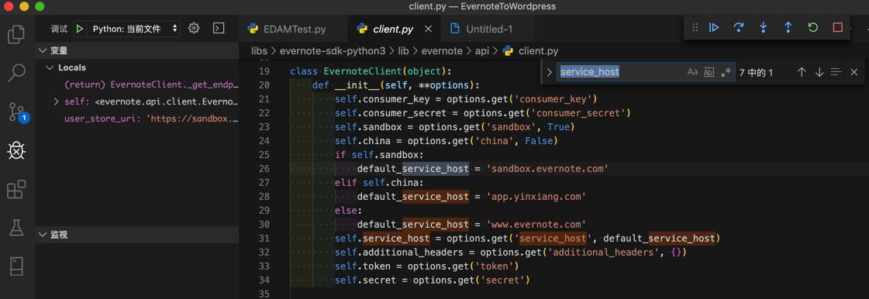Viewport: 869px width, 299px height.
Task: Toggle replace mode in find widget
Action: tap(549, 72)
